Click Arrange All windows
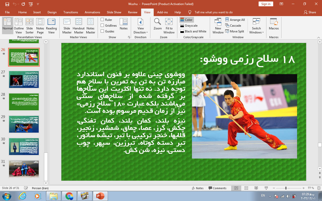 [x=235, y=20]
